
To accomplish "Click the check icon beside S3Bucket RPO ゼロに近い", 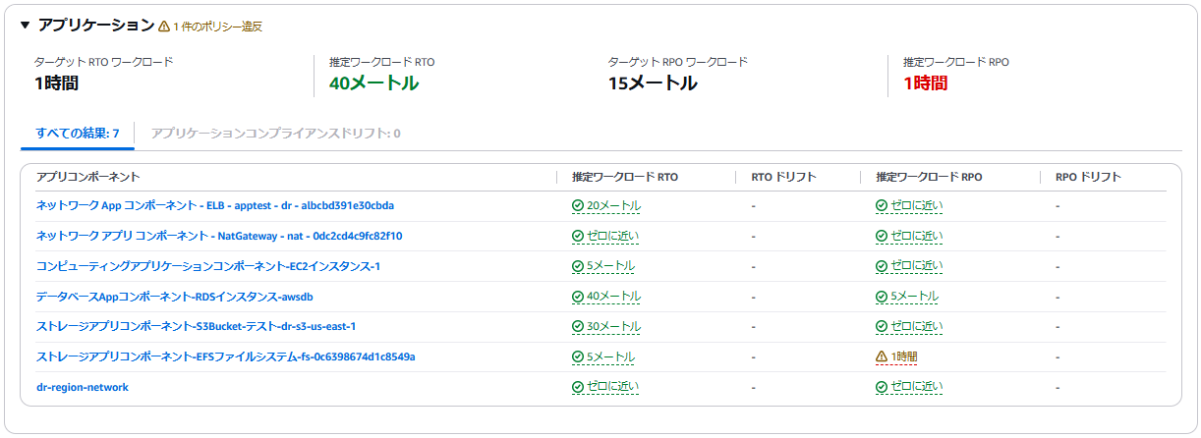I will (x=882, y=326).
